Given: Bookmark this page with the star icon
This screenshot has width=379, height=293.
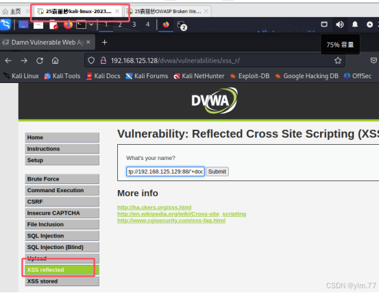Looking at the screenshot, I should tap(338, 60).
